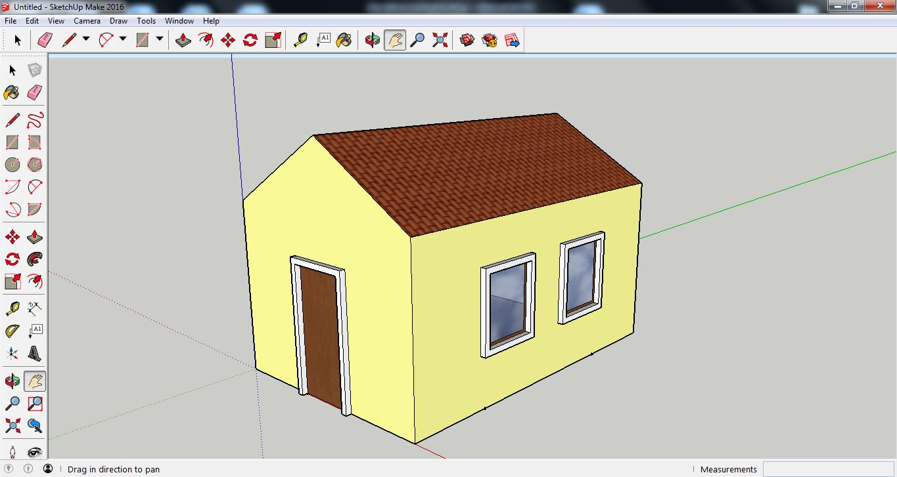
Task: Open the Edit menu
Action: click(32, 21)
